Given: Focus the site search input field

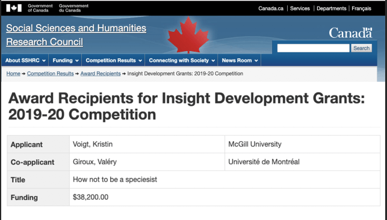Looking at the screenshot, I should (x=313, y=48).
